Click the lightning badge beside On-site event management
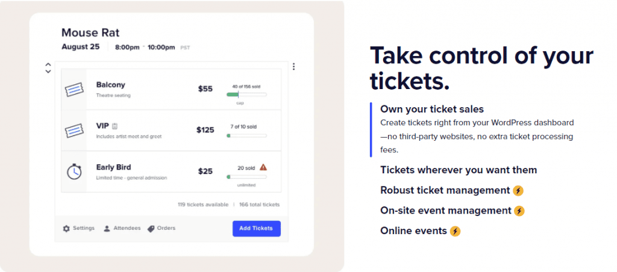This screenshot has height=272, width=617. [x=519, y=211]
